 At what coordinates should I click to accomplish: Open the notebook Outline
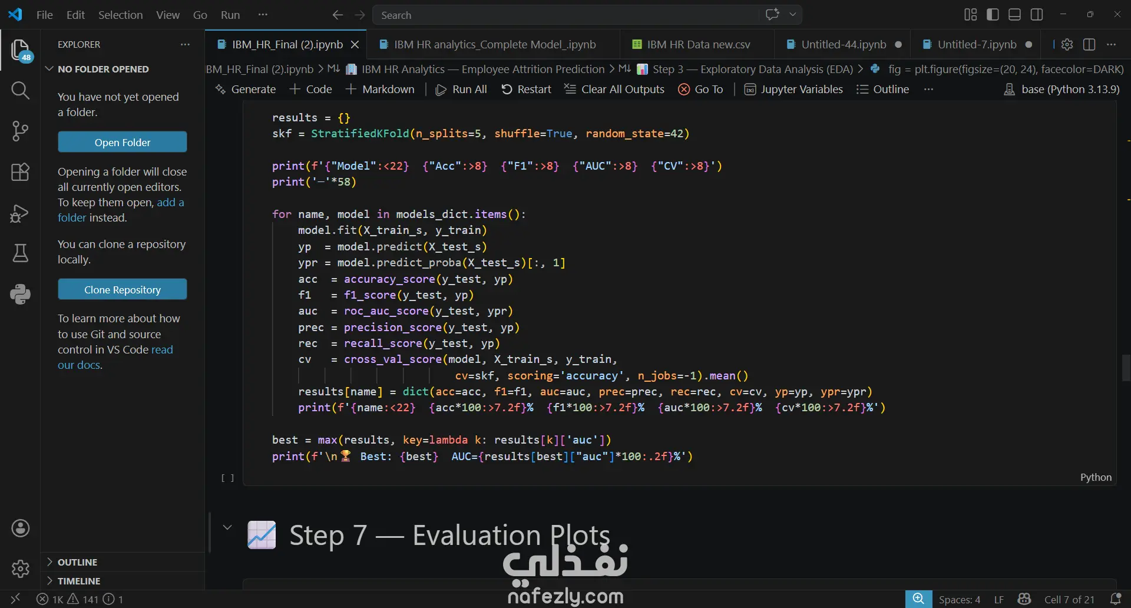pyautogui.click(x=882, y=89)
